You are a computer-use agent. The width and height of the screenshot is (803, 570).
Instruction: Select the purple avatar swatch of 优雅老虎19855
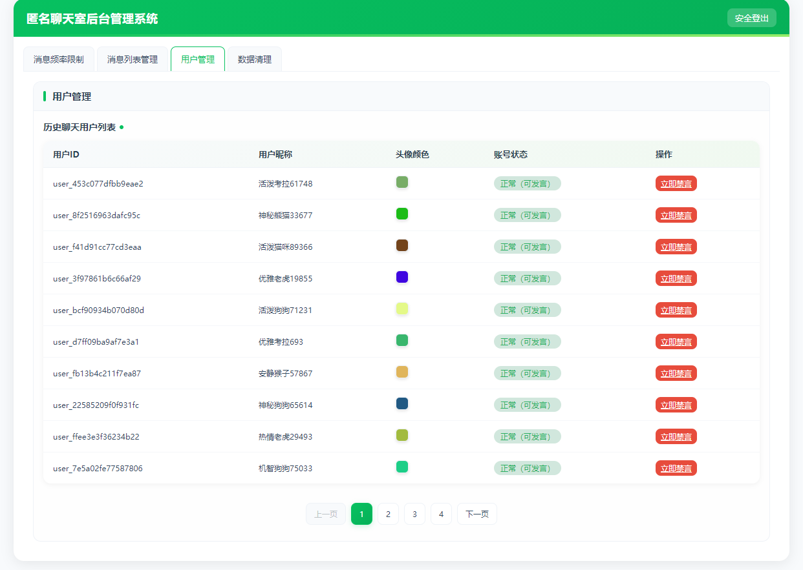pyautogui.click(x=402, y=277)
